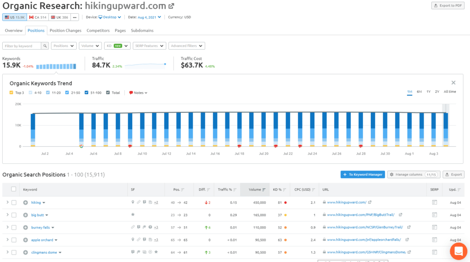
Task: Click the US 15.9K database button
Action: [x=15, y=17]
